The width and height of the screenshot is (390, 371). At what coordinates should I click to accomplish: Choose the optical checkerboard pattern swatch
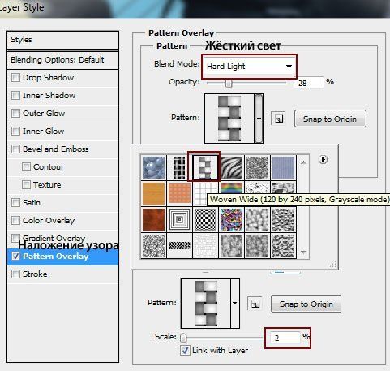pyautogui.click(x=205, y=219)
